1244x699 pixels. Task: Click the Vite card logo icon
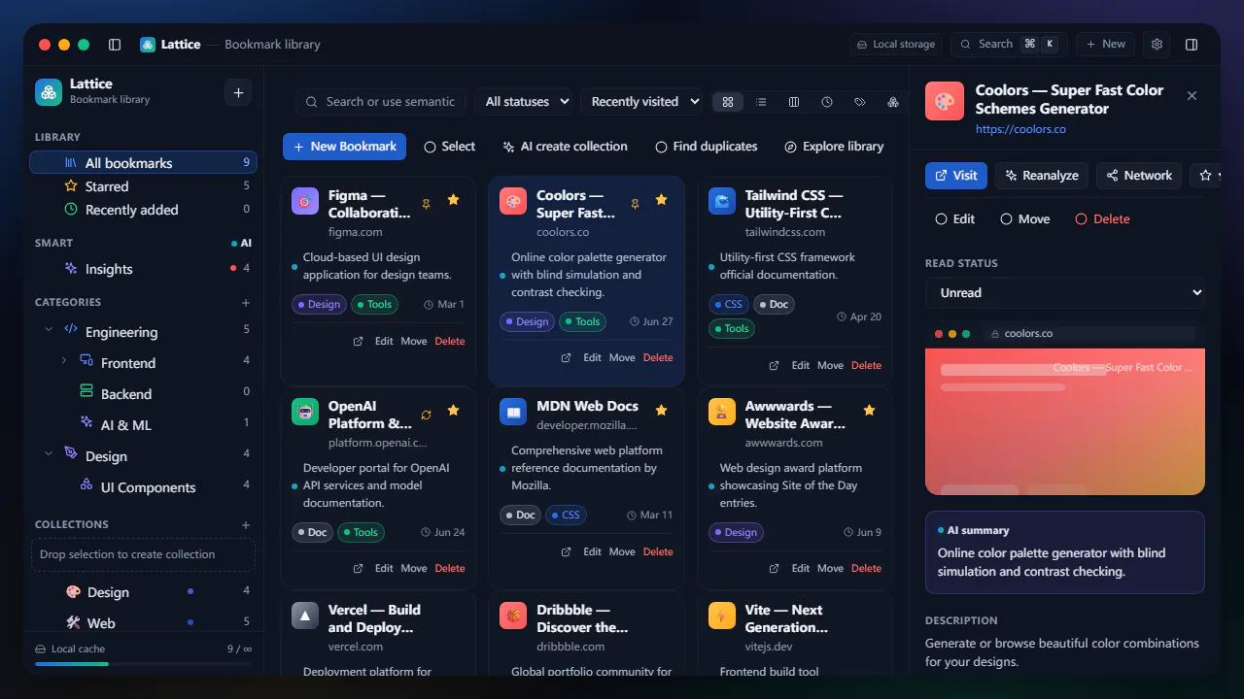coord(722,616)
